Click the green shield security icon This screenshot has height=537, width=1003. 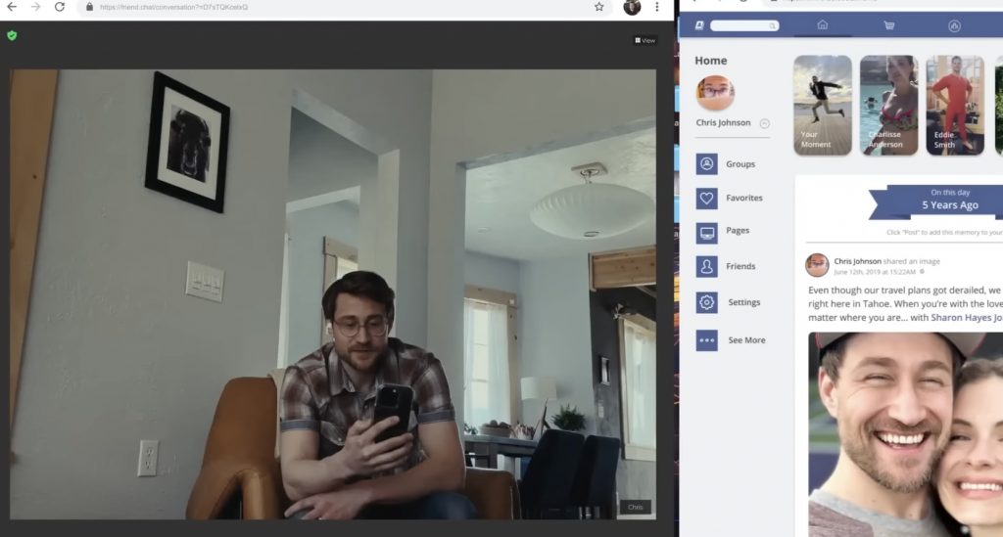click(x=12, y=35)
